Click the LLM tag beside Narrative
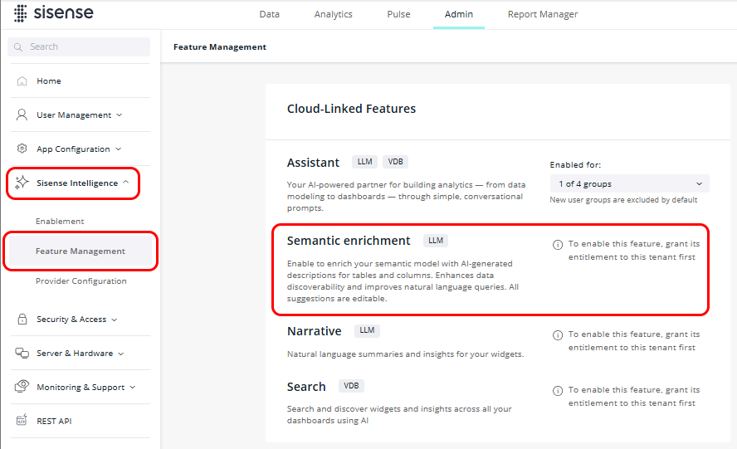The height and width of the screenshot is (449, 737). [x=367, y=330]
